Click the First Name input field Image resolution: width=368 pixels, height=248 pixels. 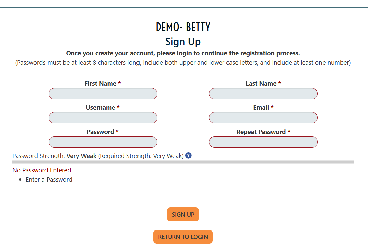103,94
